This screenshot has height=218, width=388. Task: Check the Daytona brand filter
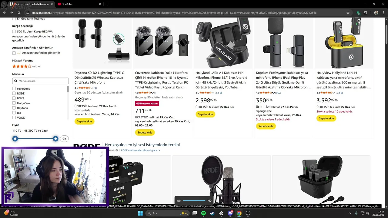pyautogui.click(x=14, y=108)
